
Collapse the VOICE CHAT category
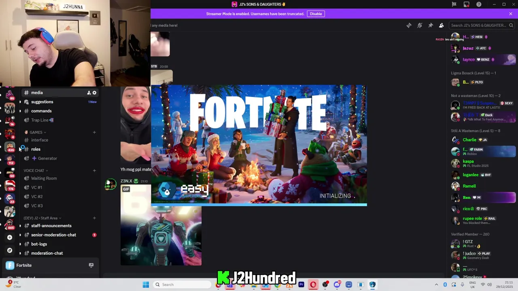(x=36, y=171)
